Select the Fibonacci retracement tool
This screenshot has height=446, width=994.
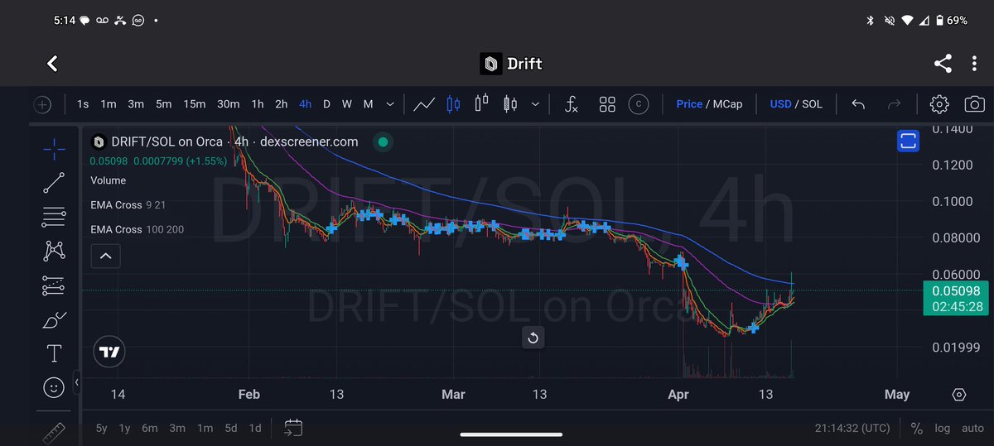[54, 217]
